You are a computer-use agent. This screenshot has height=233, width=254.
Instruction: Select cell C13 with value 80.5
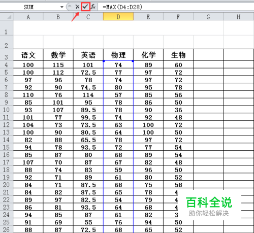point(88,132)
